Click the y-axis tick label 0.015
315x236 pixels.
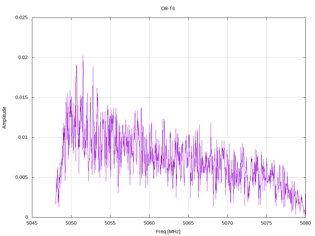pos(22,97)
